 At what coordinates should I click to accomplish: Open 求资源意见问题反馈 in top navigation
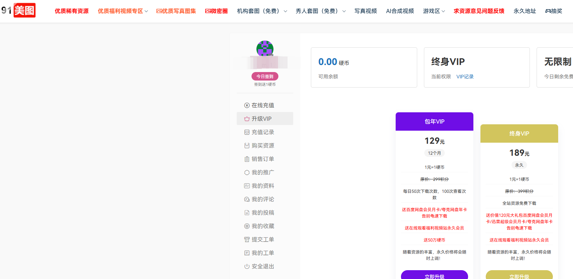(479, 11)
